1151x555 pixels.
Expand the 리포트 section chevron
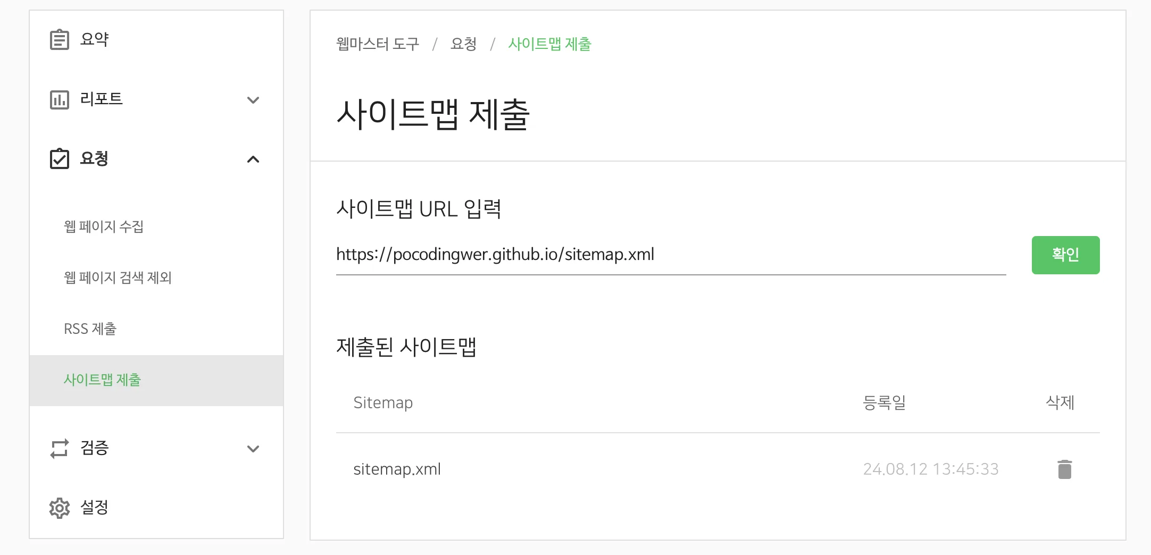tap(253, 100)
